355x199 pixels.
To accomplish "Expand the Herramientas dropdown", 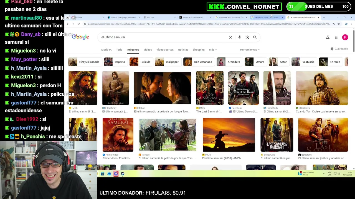I will coord(250,50).
